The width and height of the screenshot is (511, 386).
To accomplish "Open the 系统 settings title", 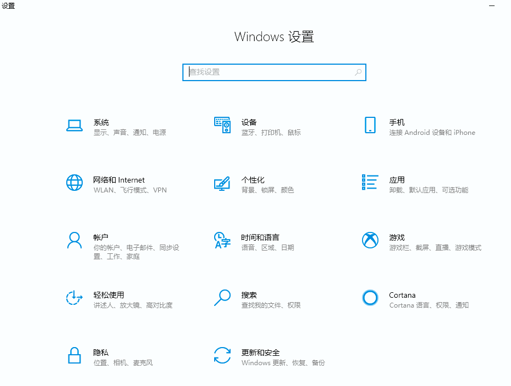I will (x=101, y=122).
